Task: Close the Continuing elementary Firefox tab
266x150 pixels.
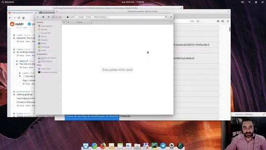Action: point(36,13)
